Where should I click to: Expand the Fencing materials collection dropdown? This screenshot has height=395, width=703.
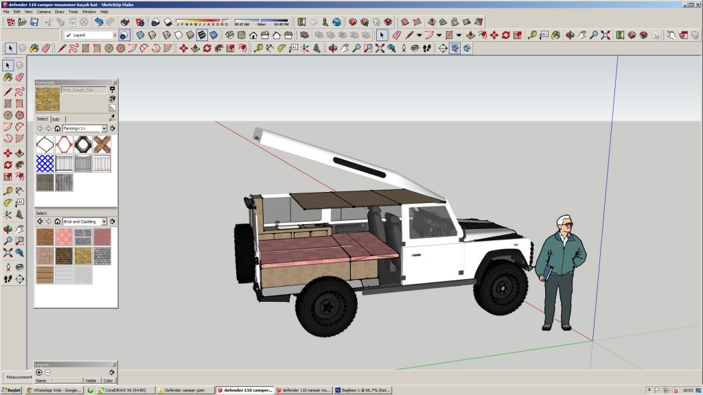104,128
